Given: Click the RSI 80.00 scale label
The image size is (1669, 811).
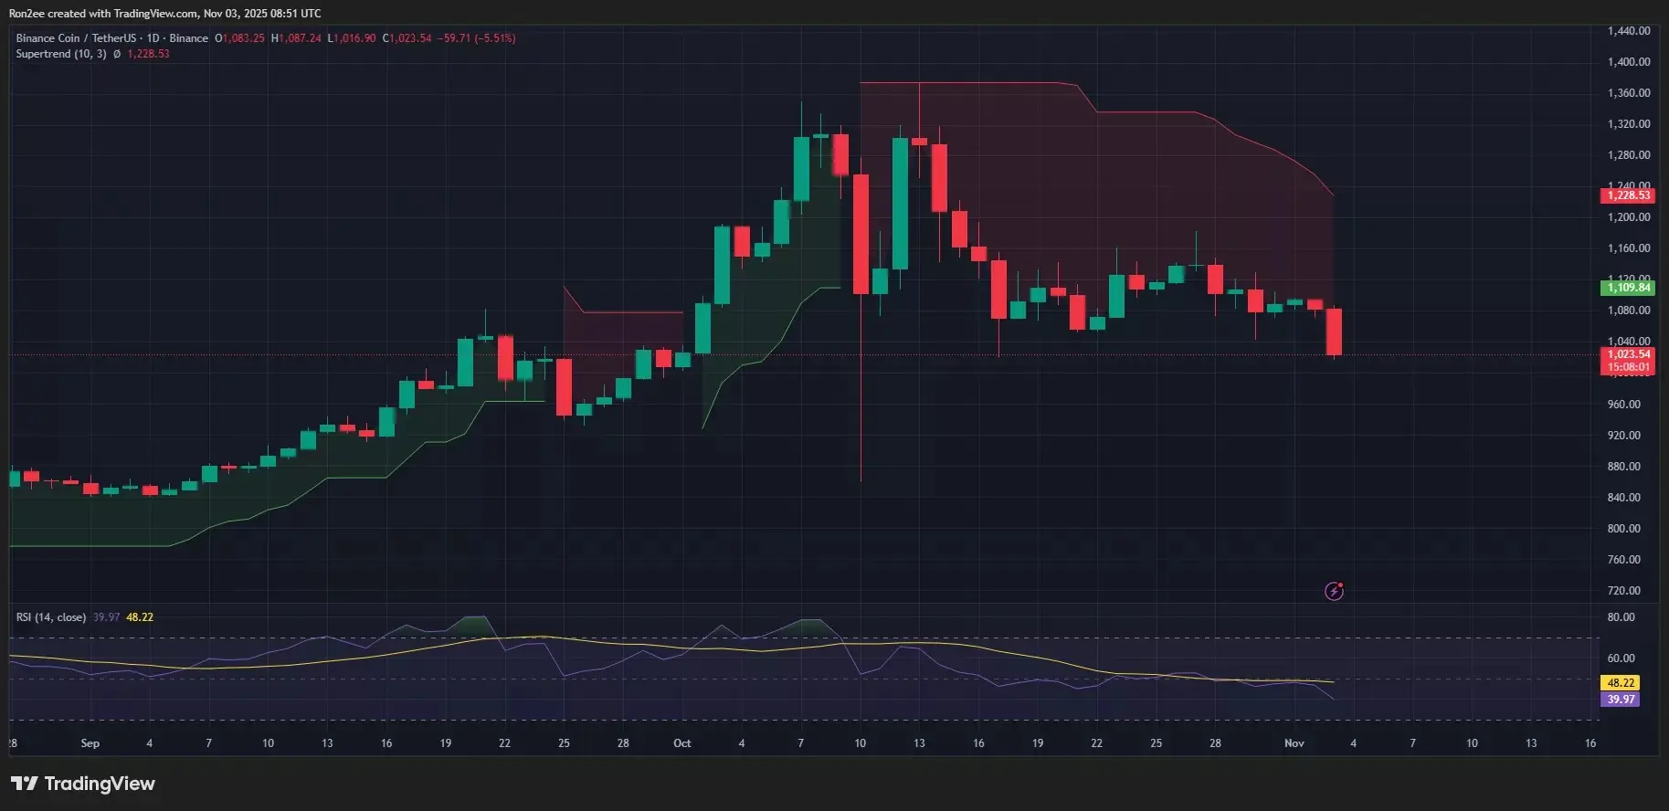Looking at the screenshot, I should click(x=1621, y=617).
